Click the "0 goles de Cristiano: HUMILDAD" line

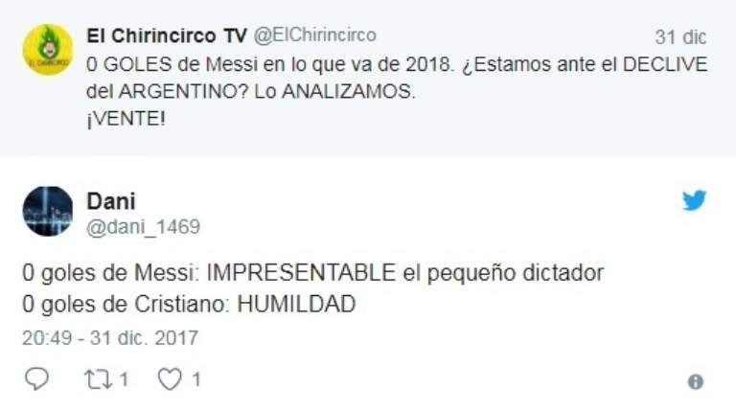pyautogui.click(x=189, y=305)
